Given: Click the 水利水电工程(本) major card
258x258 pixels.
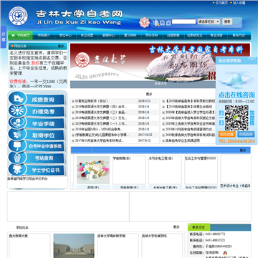Looking at the screenshot, I should (x=165, y=170).
